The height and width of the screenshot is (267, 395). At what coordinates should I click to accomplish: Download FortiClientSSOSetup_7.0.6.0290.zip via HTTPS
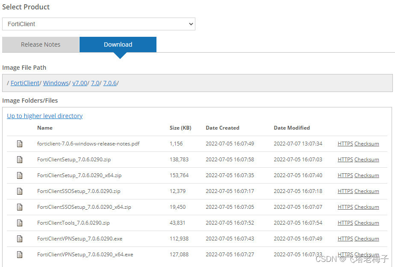[x=345, y=191]
